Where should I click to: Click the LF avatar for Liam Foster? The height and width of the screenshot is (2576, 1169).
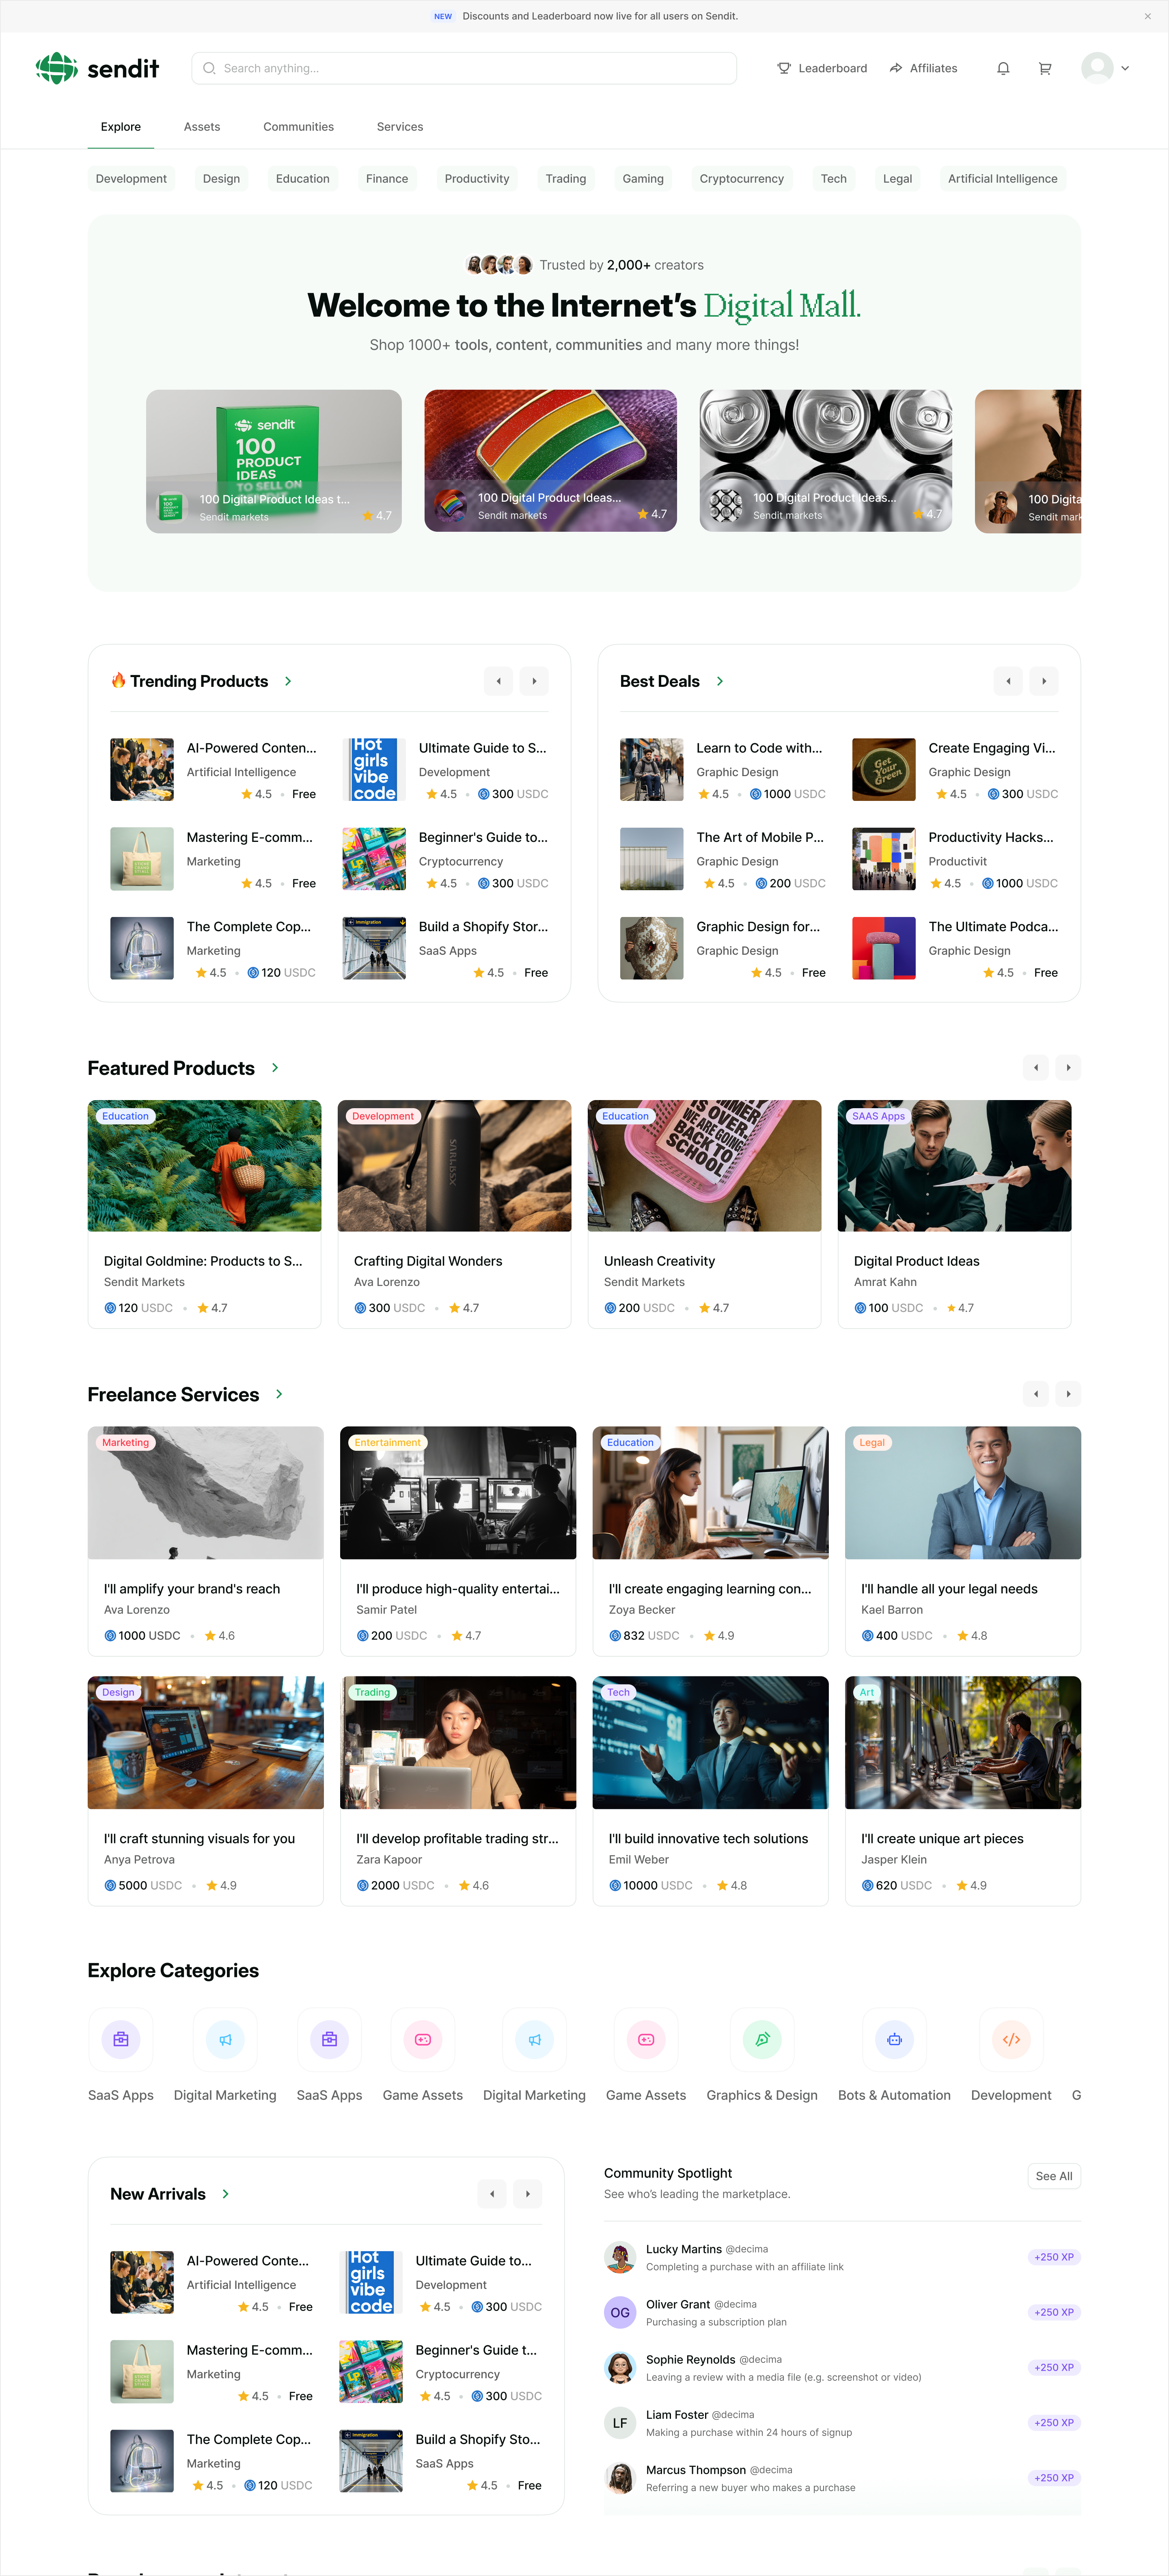click(x=620, y=2423)
